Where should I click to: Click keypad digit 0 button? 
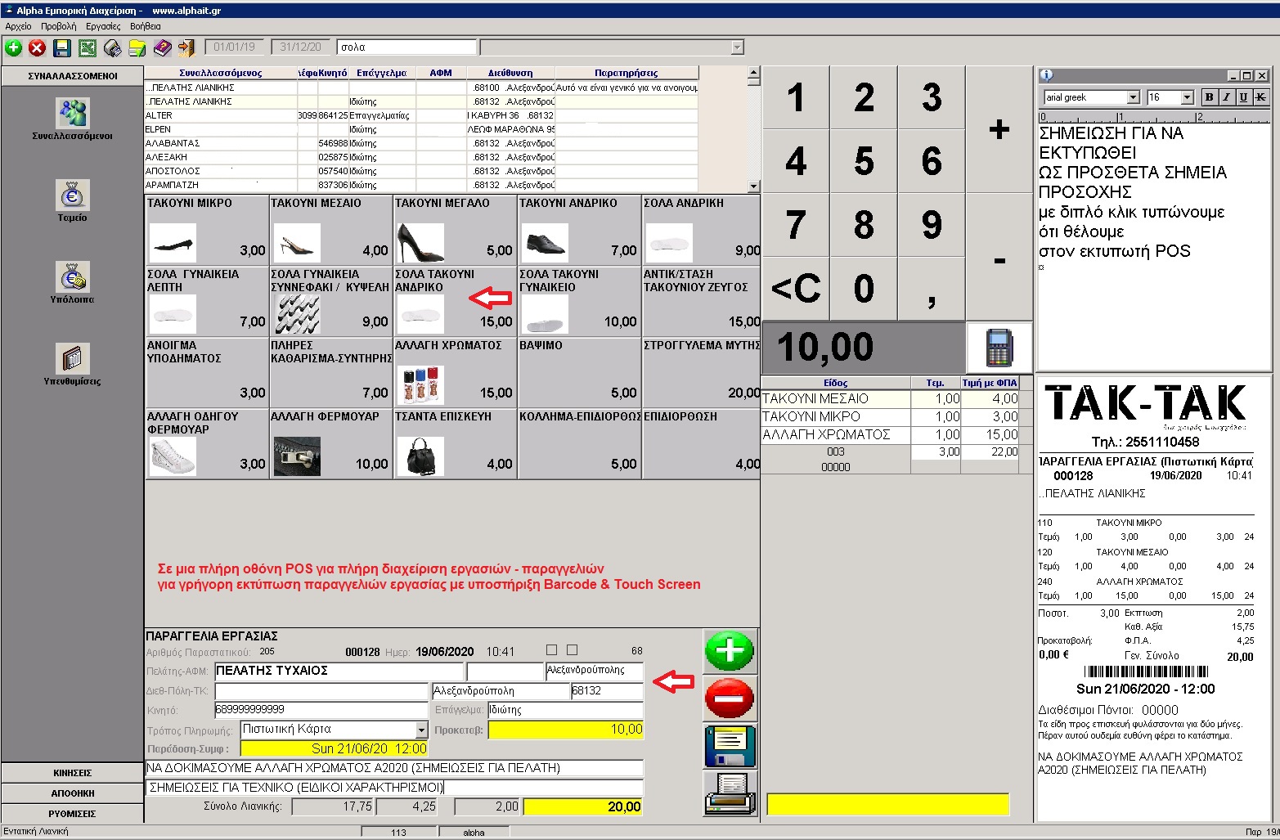[x=864, y=289]
